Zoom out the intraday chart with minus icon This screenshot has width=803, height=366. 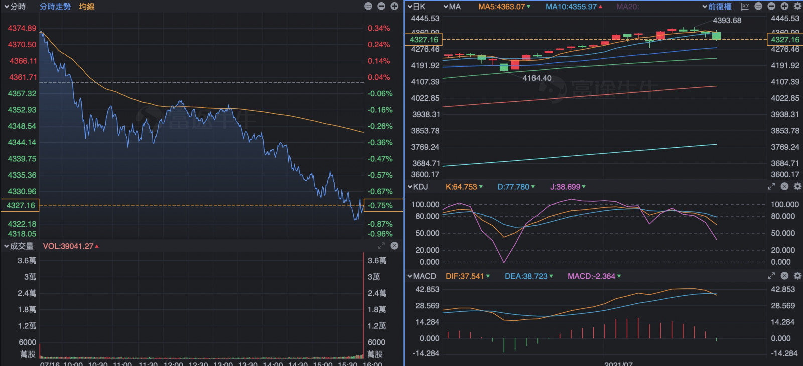point(381,6)
